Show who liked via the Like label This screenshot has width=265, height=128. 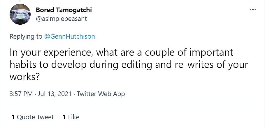[74, 117]
